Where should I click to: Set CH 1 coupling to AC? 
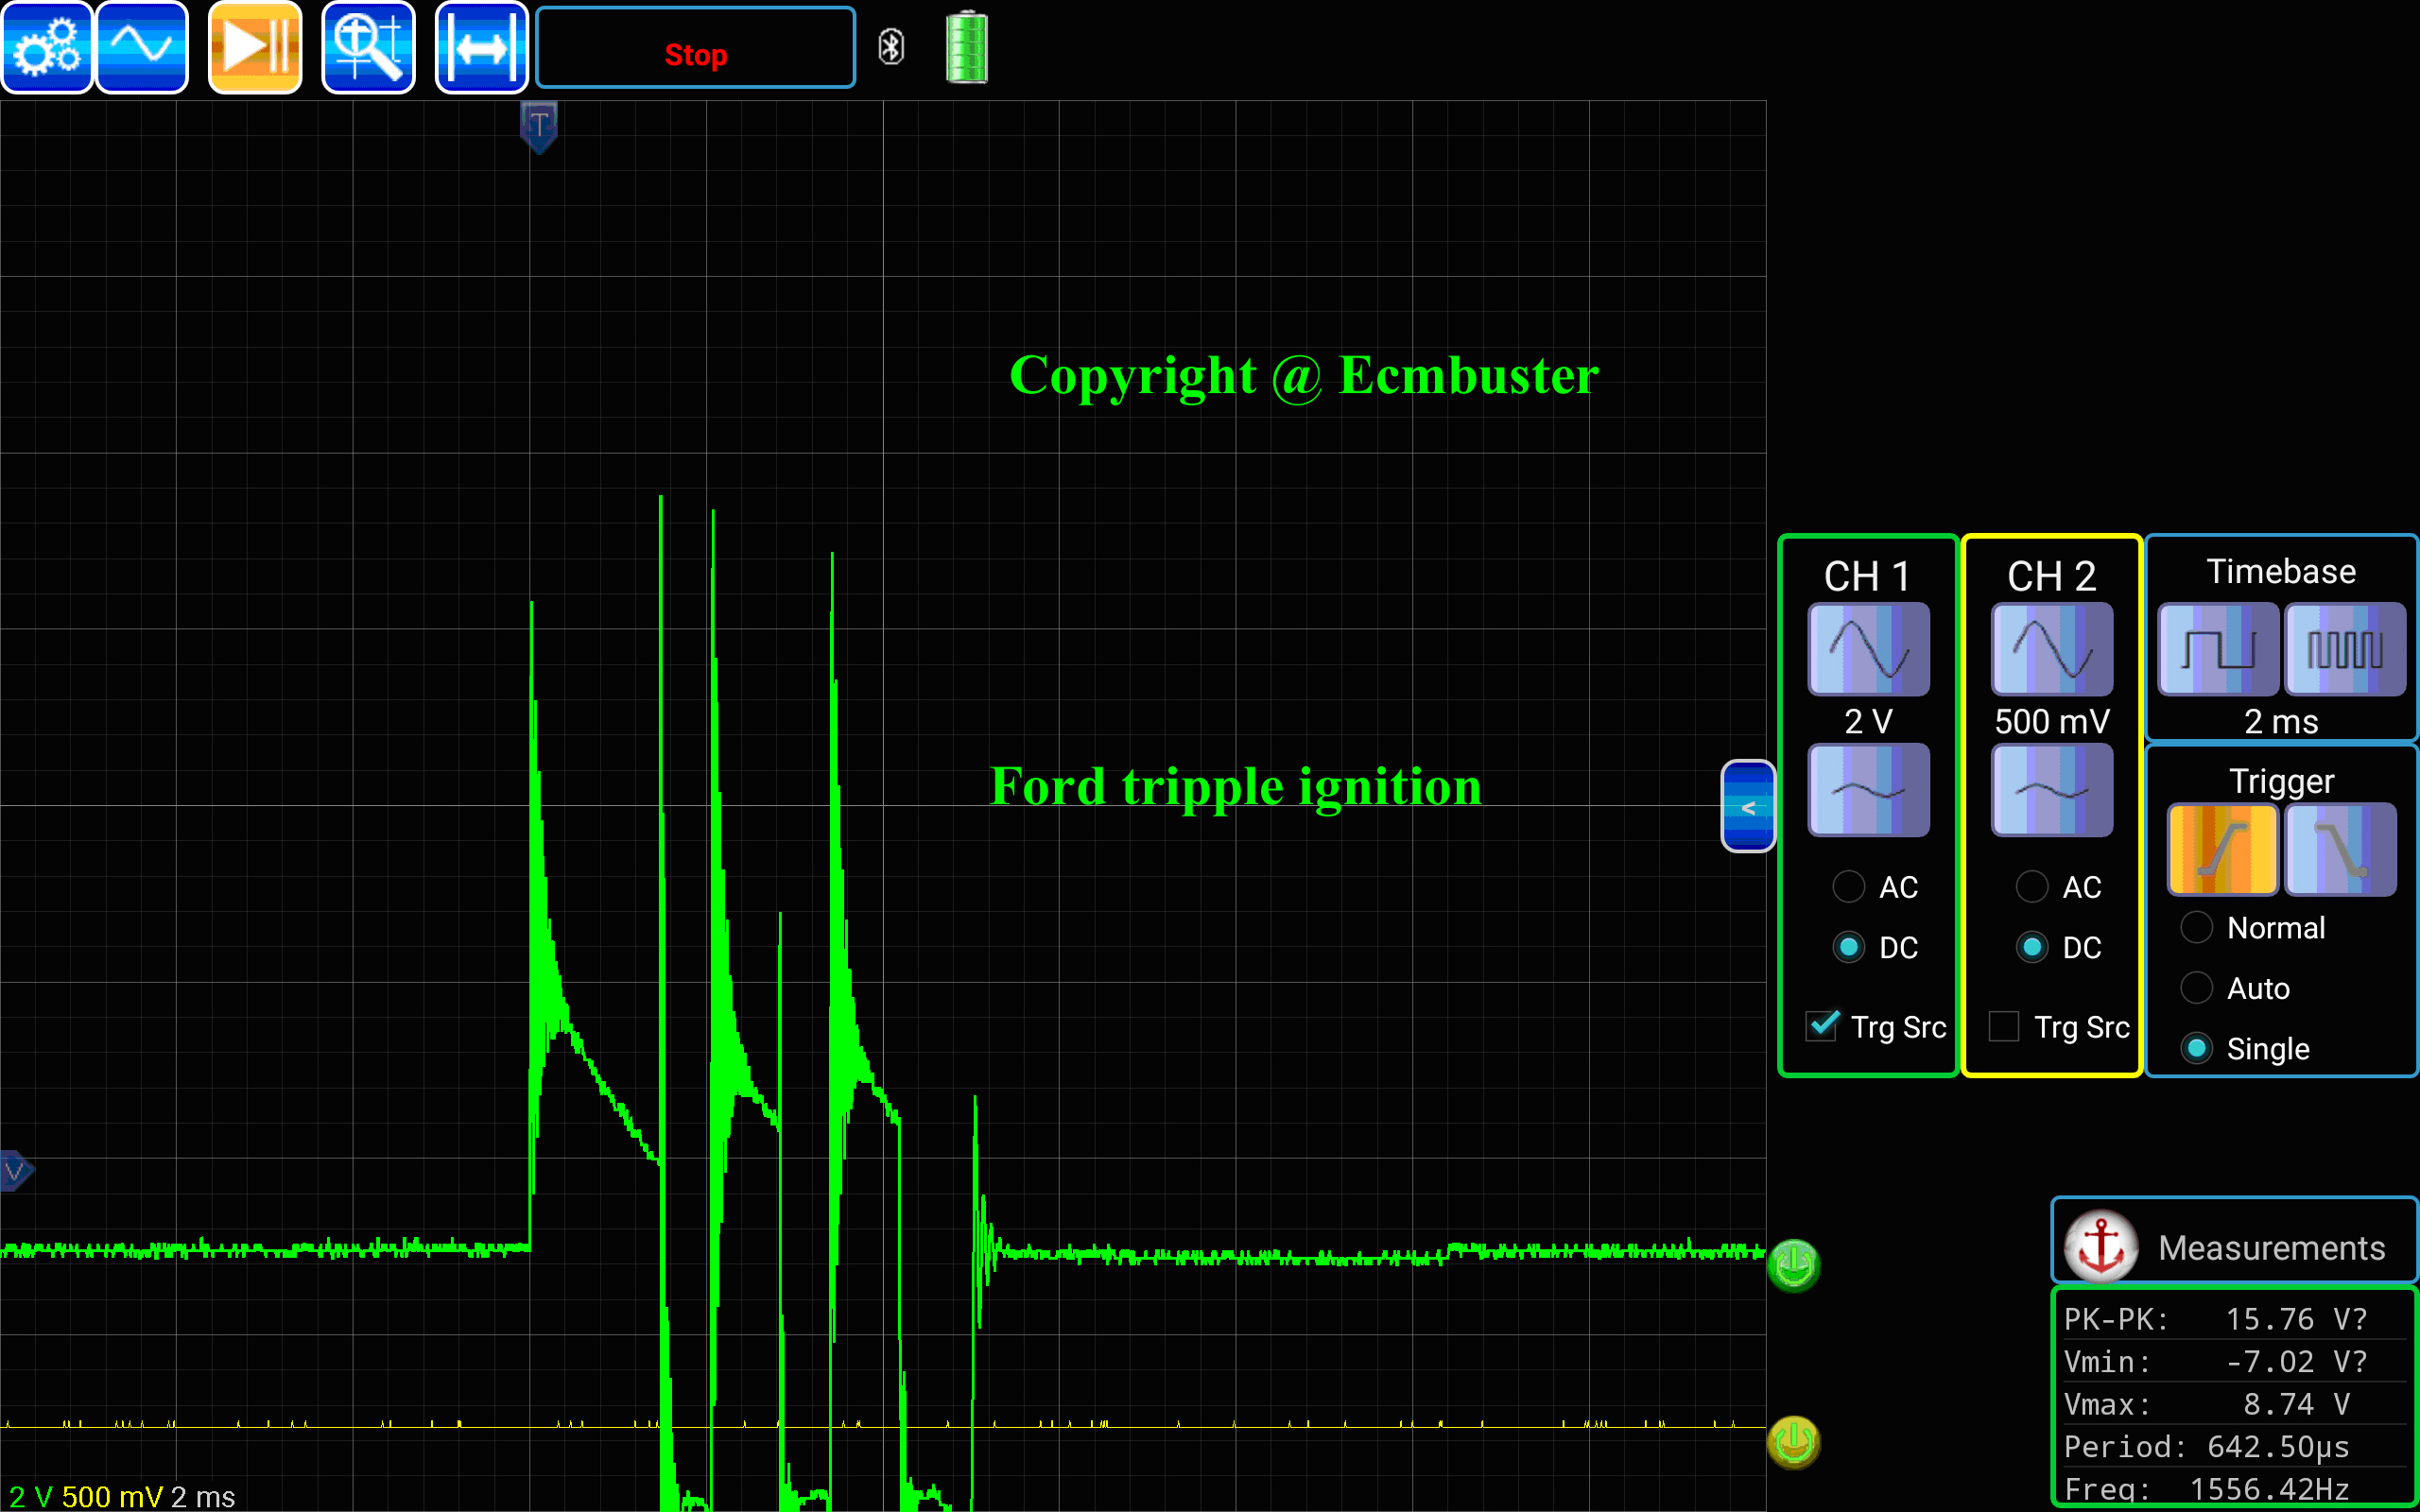[1848, 886]
